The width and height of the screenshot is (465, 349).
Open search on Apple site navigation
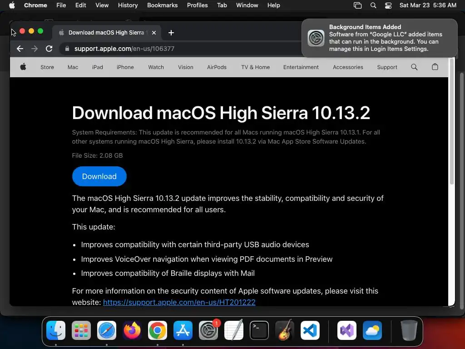click(414, 67)
